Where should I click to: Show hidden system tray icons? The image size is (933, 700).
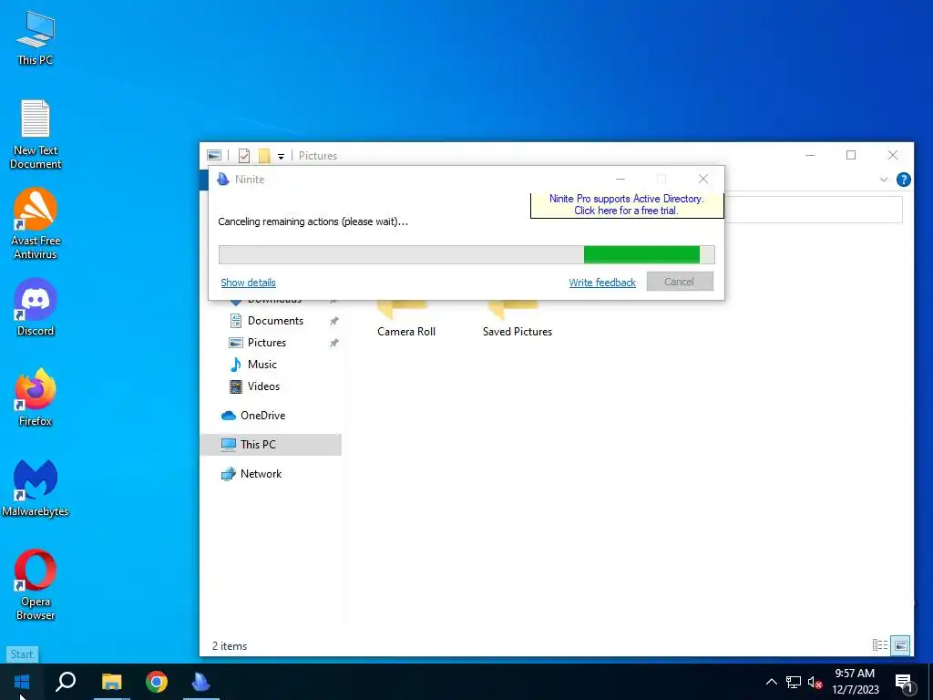(x=771, y=682)
